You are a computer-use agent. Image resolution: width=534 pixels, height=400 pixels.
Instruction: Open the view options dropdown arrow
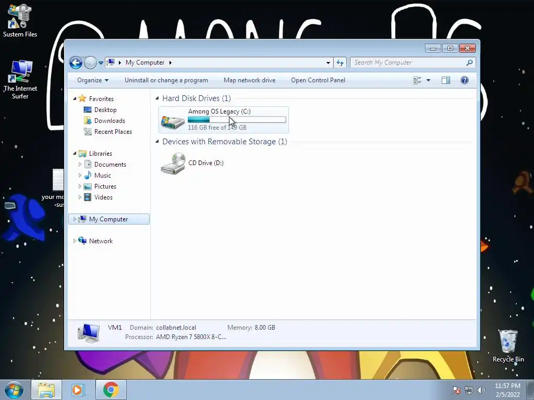click(x=429, y=80)
